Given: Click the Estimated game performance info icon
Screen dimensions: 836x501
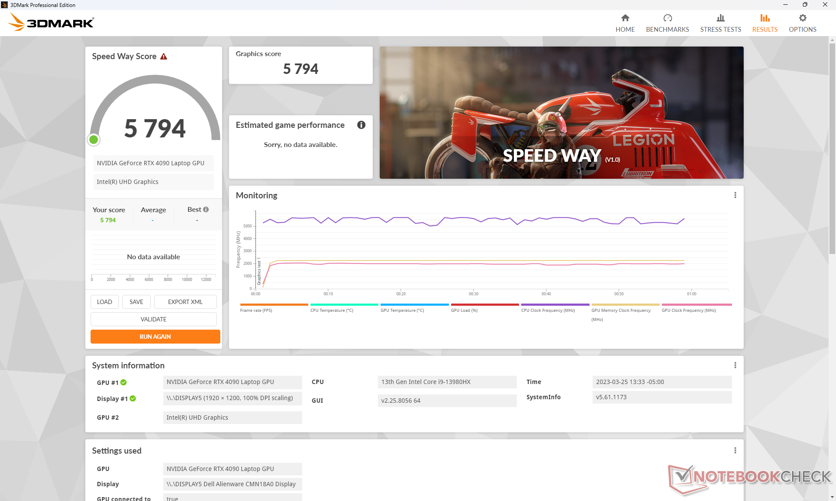Looking at the screenshot, I should coord(361,125).
